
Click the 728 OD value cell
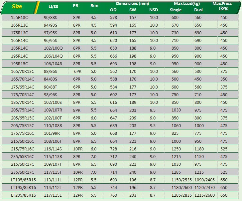113,148
